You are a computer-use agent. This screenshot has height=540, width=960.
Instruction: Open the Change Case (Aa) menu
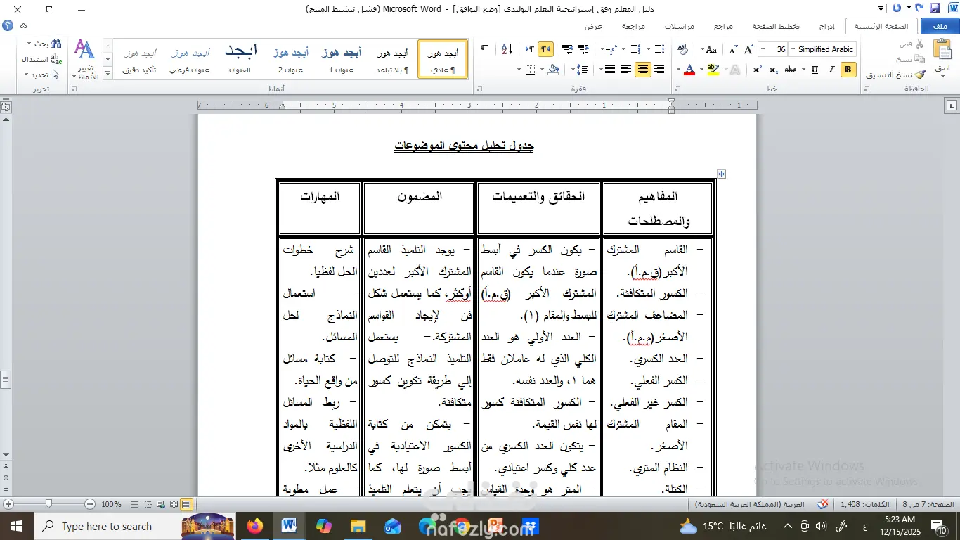[709, 49]
